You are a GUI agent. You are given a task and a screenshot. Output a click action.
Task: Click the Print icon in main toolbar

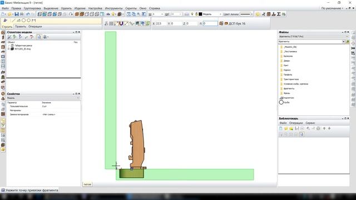[22, 14]
